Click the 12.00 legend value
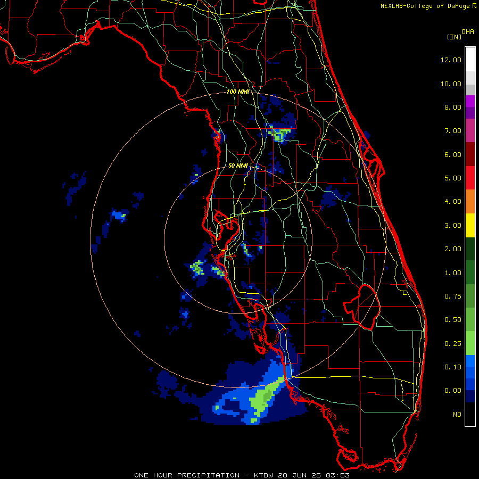Screen dimensions: 479x479 451,60
